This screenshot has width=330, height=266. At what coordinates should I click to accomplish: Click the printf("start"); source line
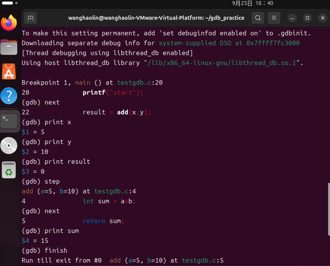tap(113, 92)
